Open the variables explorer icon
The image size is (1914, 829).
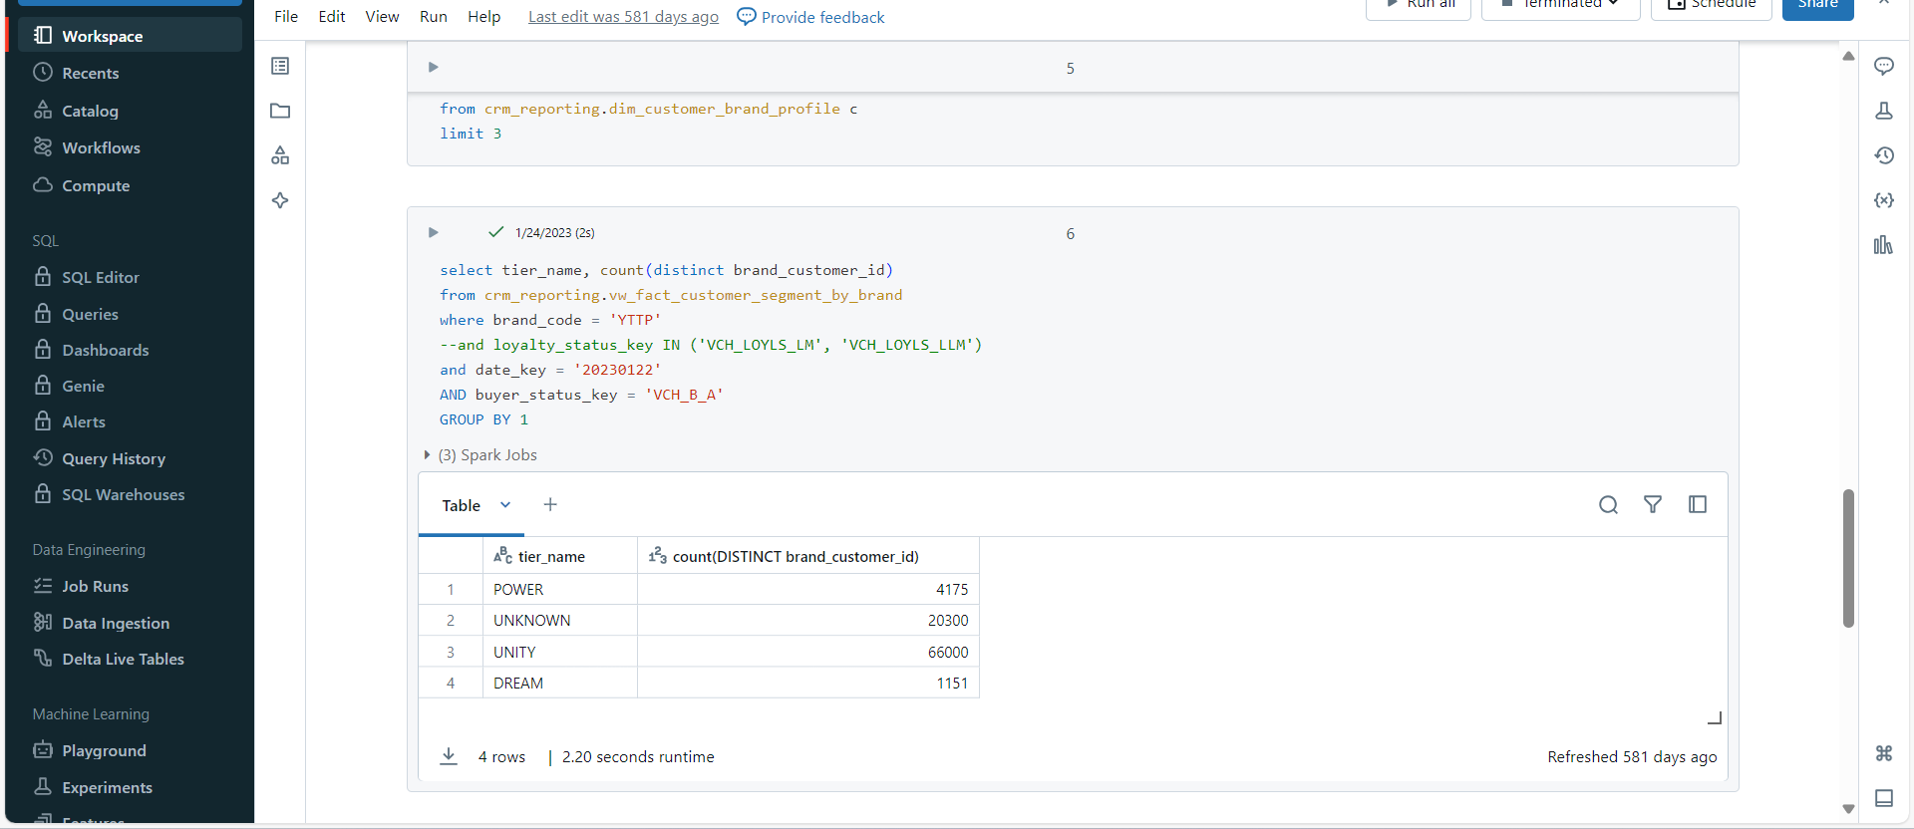click(1883, 200)
